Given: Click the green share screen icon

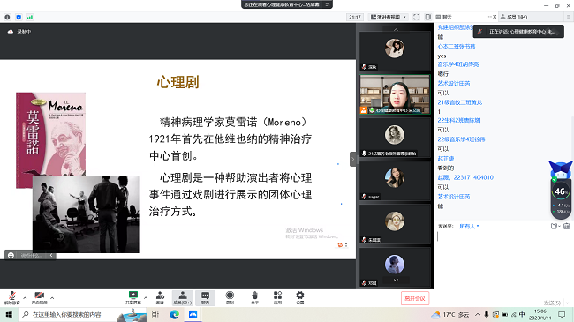Looking at the screenshot, I should 132,297.
